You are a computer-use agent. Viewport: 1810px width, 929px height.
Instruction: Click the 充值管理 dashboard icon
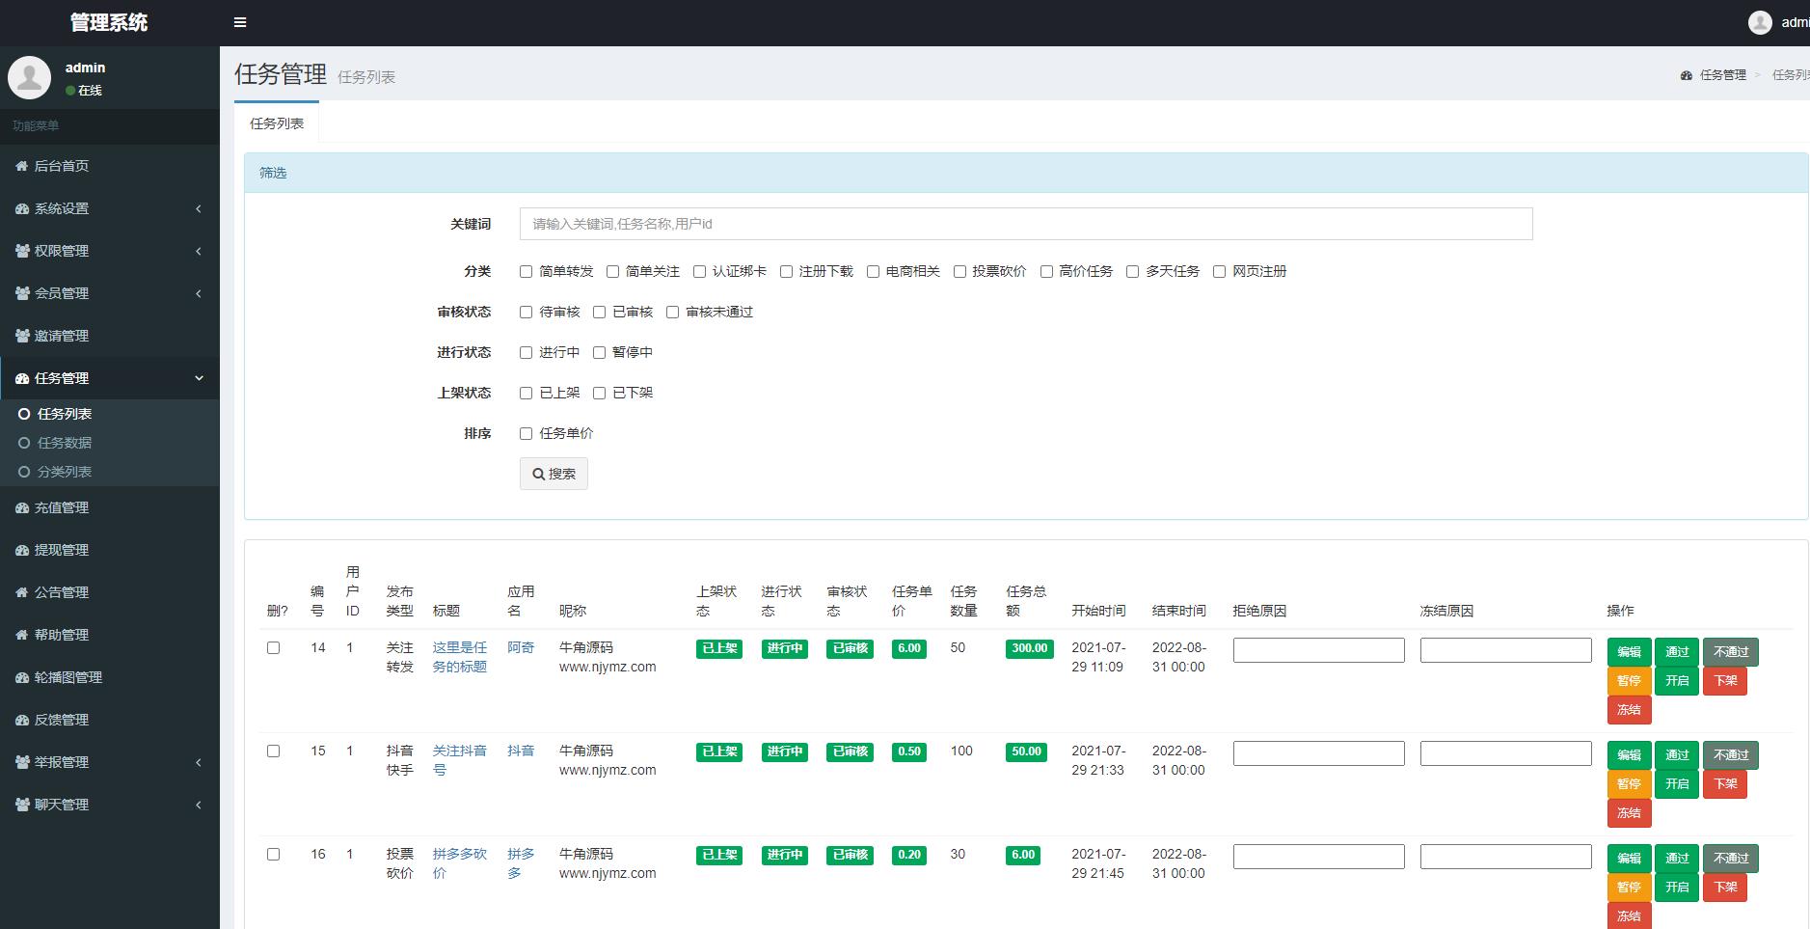click(22, 507)
